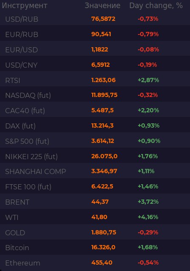Viewport: 190px width, 271px height.
Task: Select SHANGHAI COMP index
Action: [36, 171]
